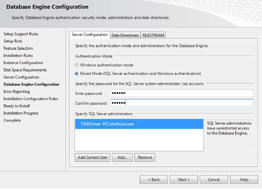Proceed with the Next button
The image size is (262, 189).
click(184, 179)
